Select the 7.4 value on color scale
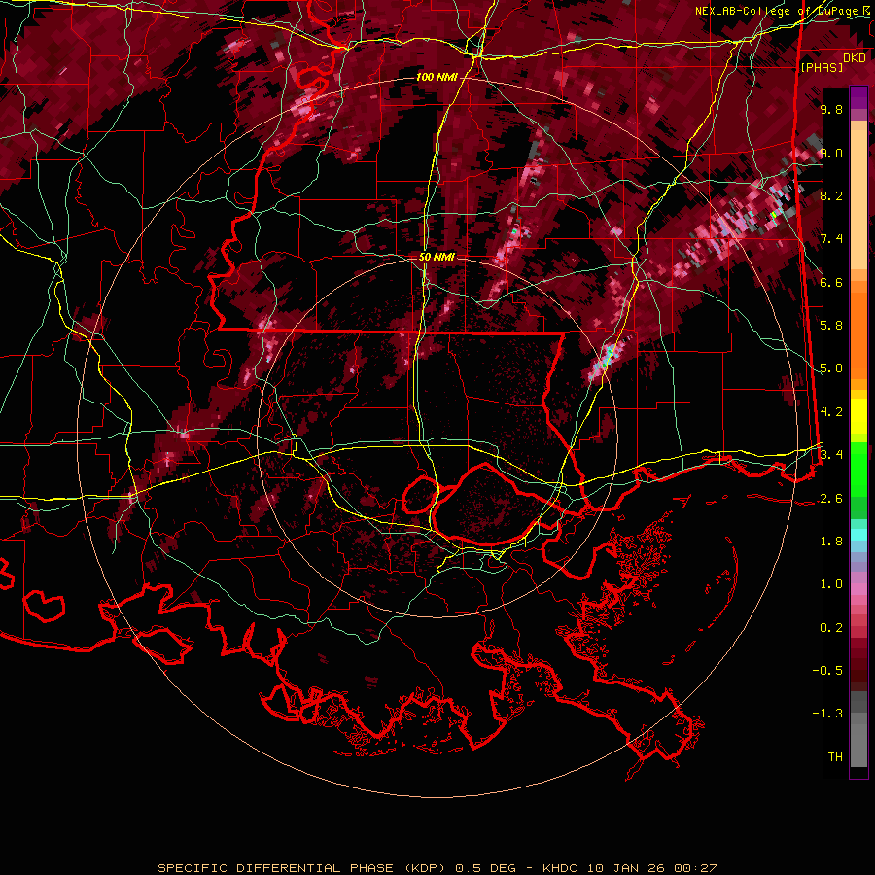 pyautogui.click(x=831, y=239)
